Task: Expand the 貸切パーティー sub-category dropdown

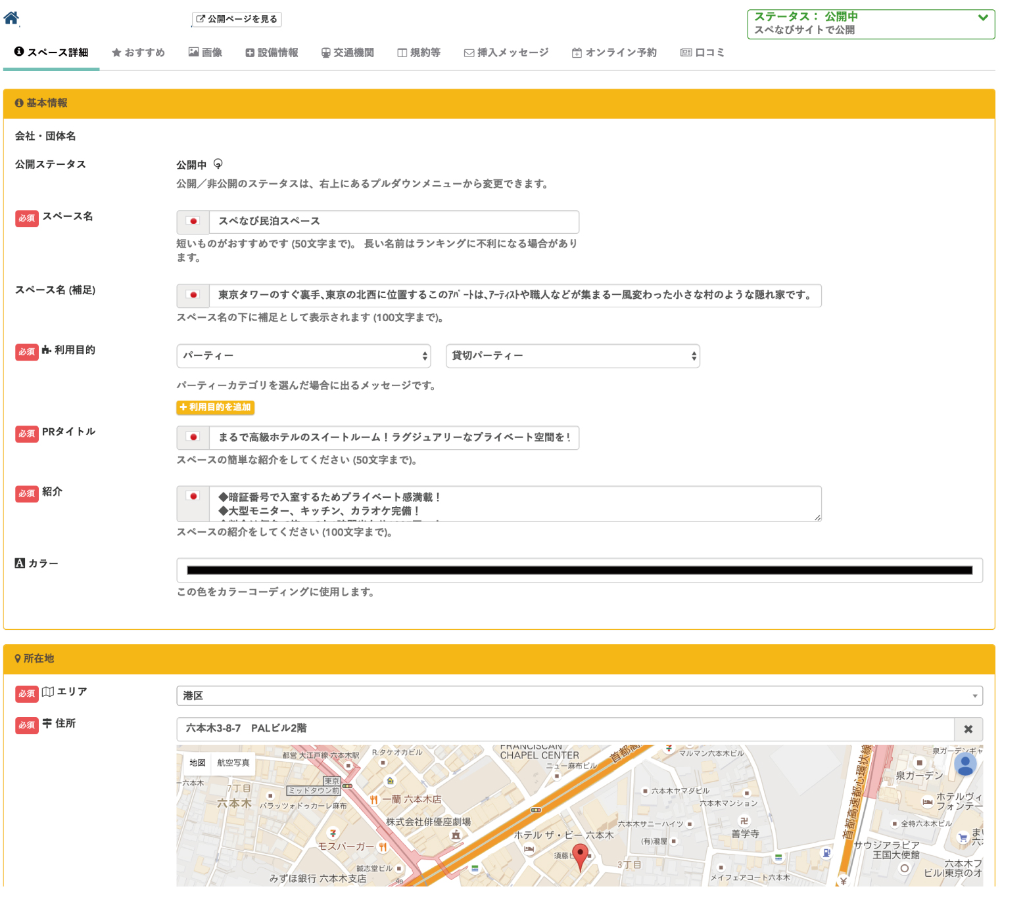Action: pyautogui.click(x=572, y=356)
